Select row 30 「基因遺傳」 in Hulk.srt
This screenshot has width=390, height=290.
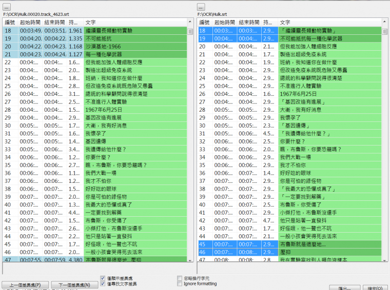289,126
